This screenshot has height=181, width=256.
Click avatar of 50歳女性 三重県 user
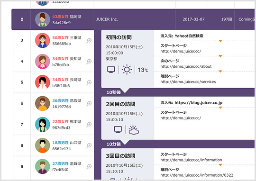(x=43, y=40)
